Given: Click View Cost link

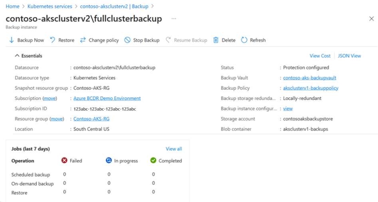Looking at the screenshot, I should [x=320, y=55].
